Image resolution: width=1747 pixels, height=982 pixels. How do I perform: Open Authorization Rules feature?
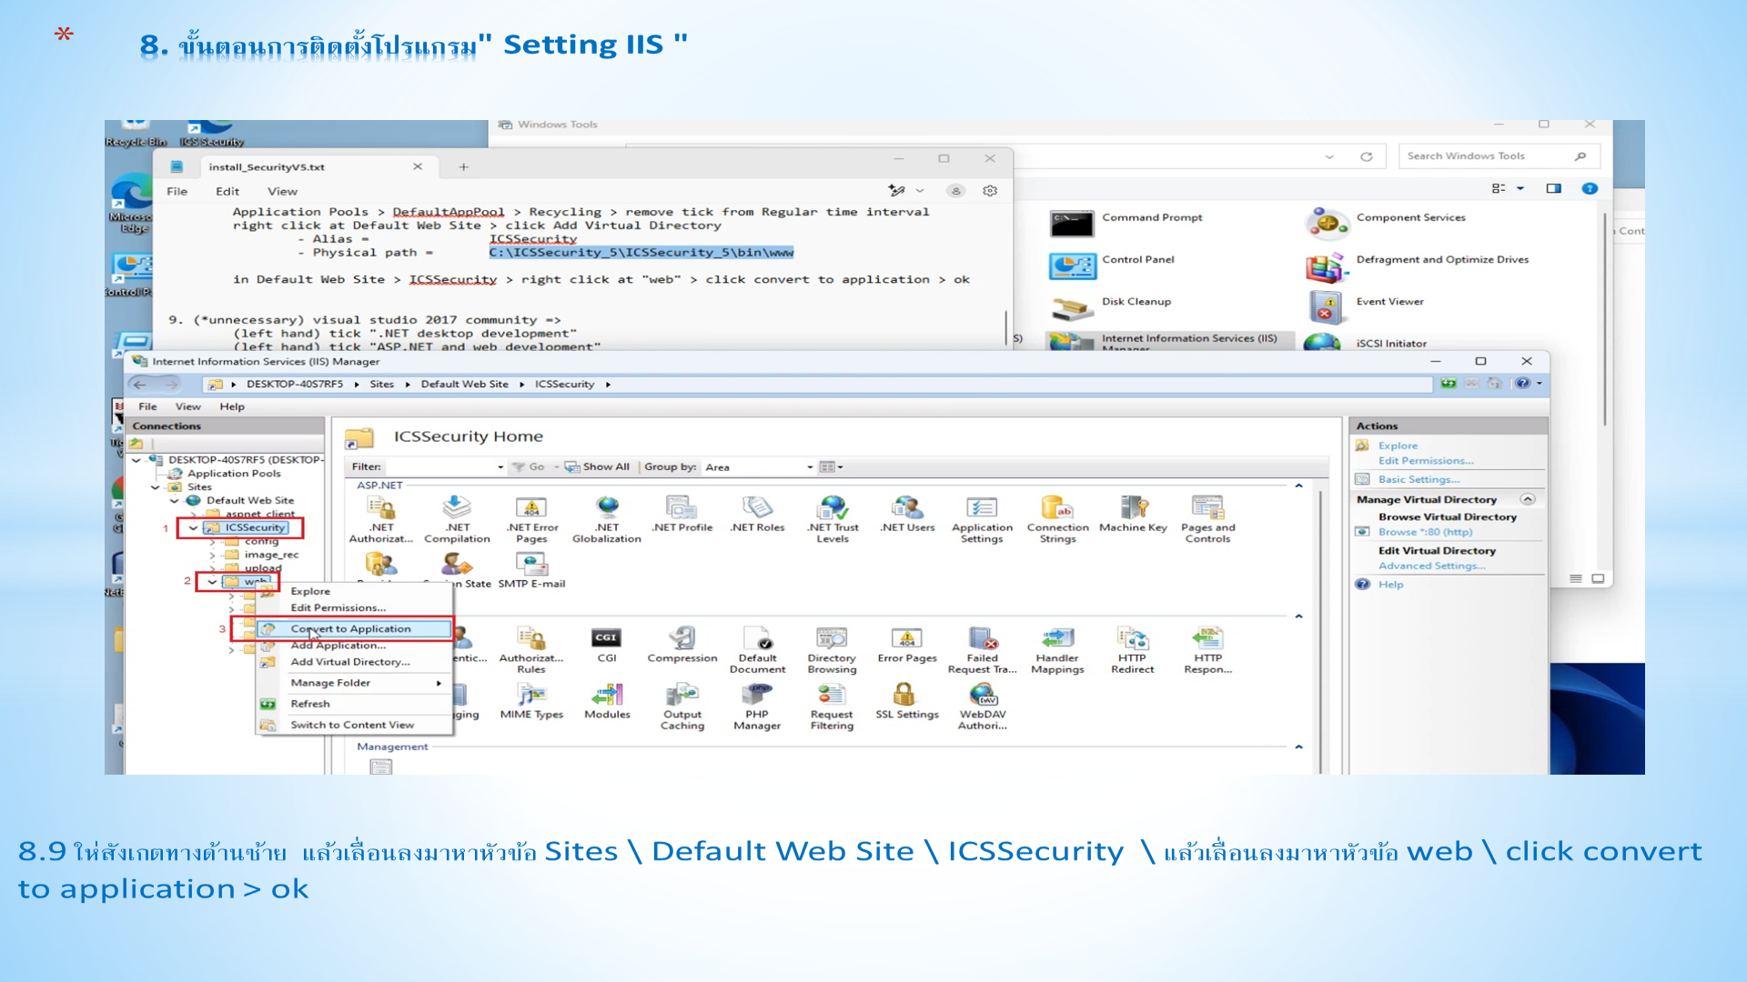coord(531,650)
